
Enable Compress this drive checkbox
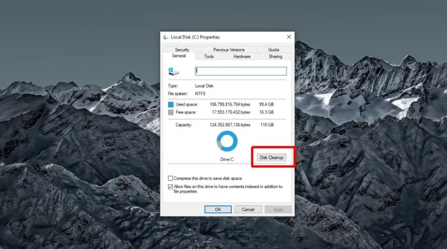170,178
